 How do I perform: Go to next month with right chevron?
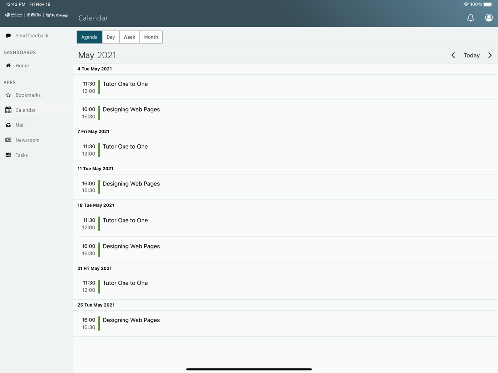point(490,55)
